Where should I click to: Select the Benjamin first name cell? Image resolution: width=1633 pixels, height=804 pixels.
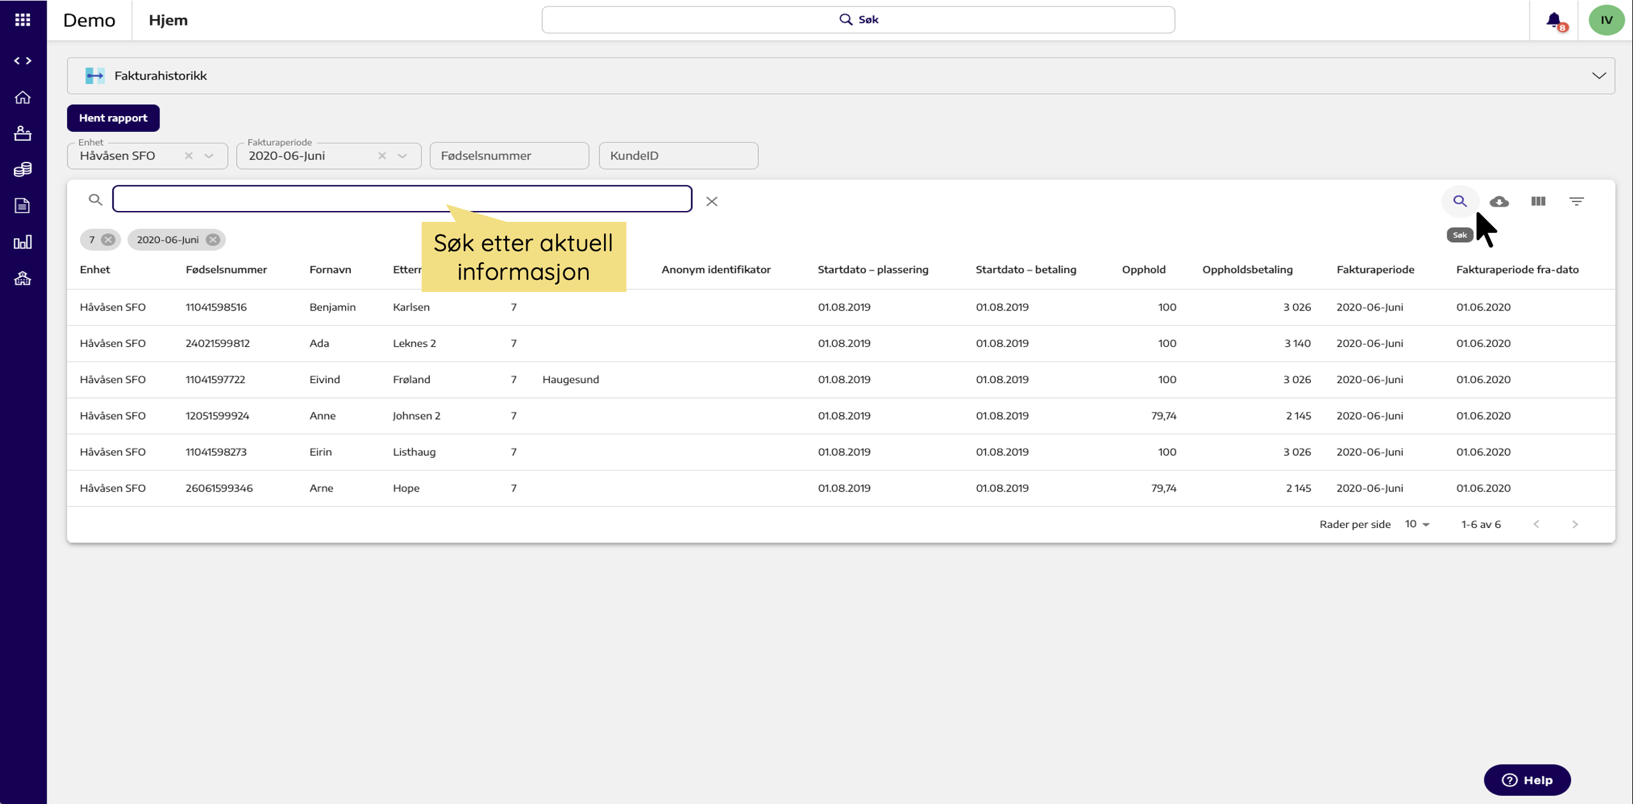(x=332, y=307)
